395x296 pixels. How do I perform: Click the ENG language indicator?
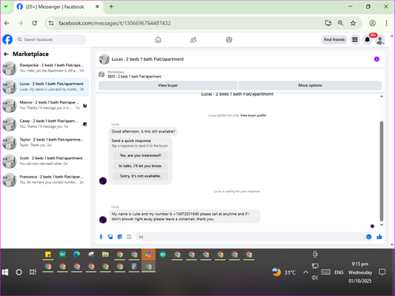(339, 272)
